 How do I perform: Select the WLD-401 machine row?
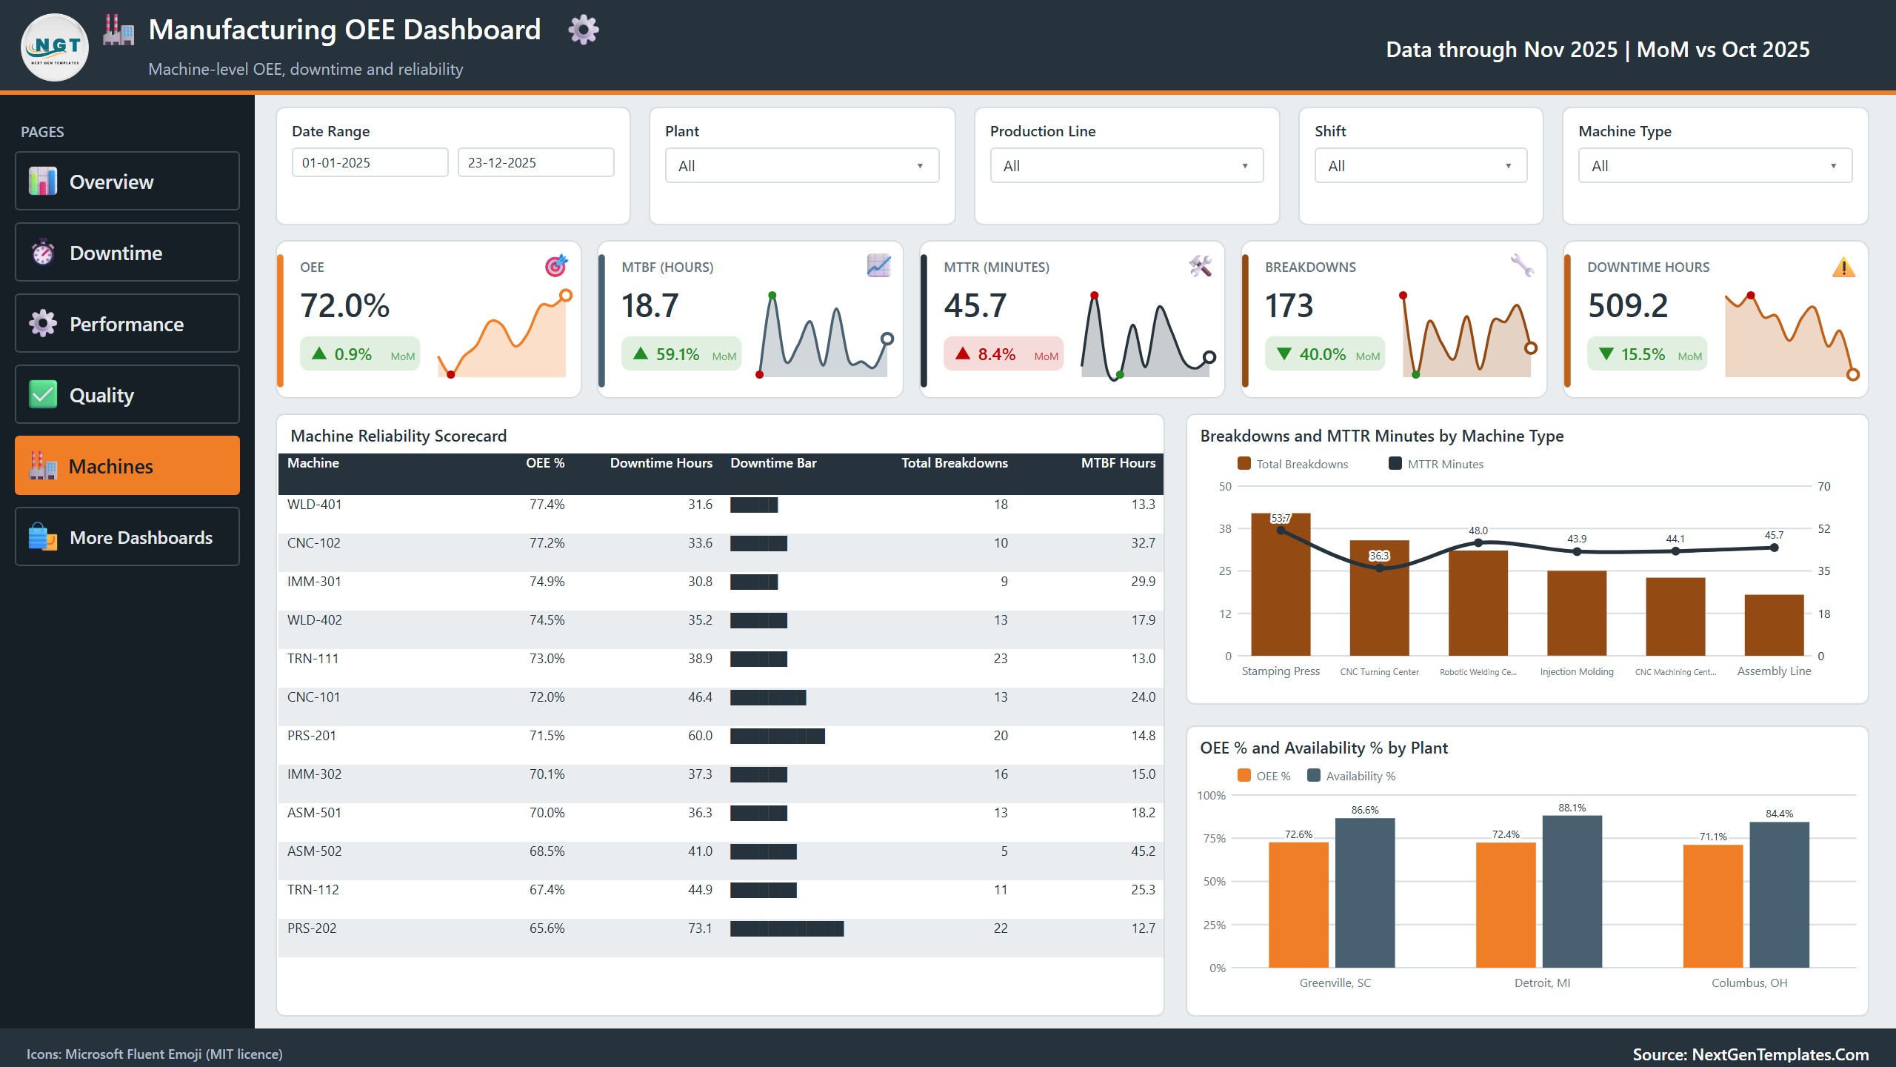[x=721, y=513]
